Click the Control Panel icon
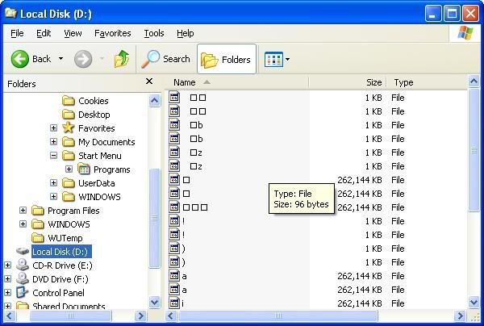The width and height of the screenshot is (484, 326). [23, 292]
